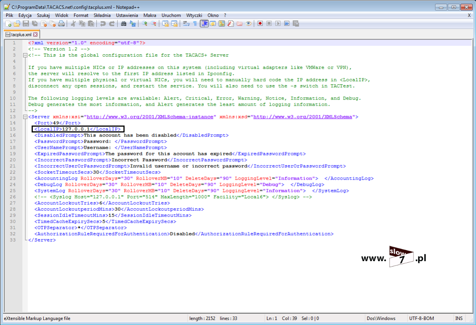Open the Replace dialog toolbar icon
476x325 pixels.
(x=133, y=23)
